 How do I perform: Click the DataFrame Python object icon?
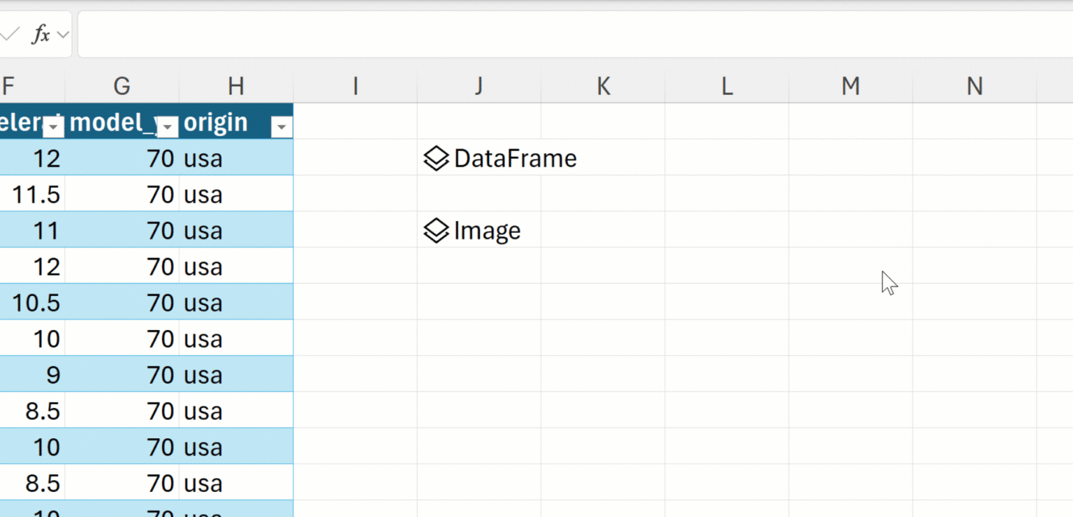click(x=436, y=158)
